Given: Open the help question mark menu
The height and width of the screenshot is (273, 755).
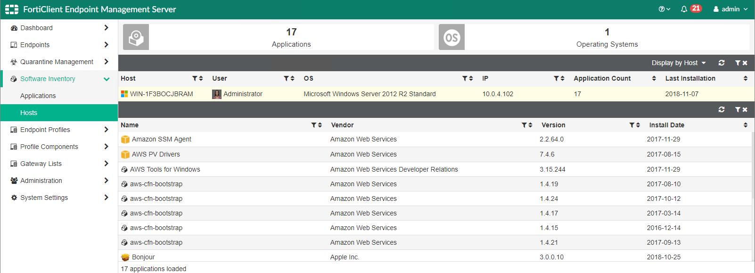Looking at the screenshot, I should click(664, 9).
